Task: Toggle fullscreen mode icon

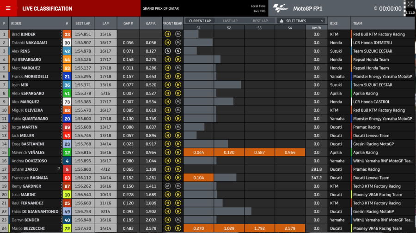Action: coord(410,4)
